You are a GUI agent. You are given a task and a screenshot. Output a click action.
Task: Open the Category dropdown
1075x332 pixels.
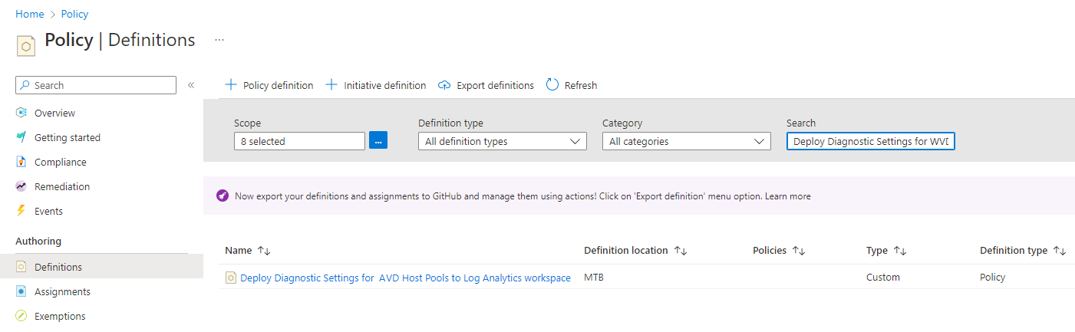pyautogui.click(x=687, y=141)
